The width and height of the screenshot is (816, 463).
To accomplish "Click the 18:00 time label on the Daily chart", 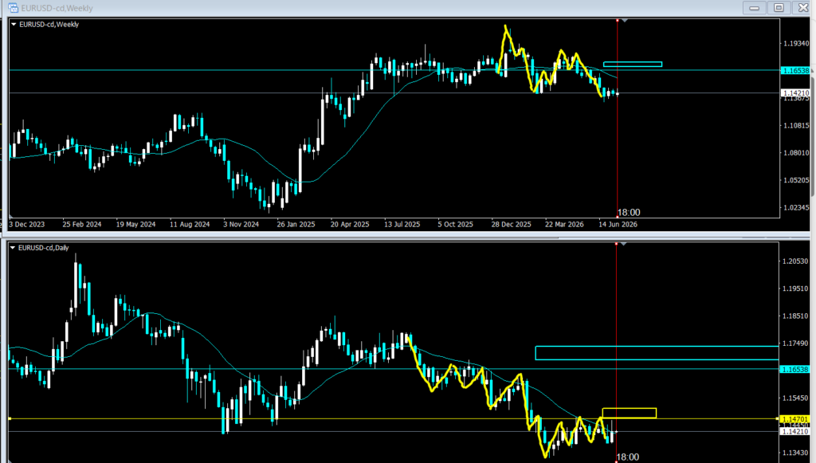I will pyautogui.click(x=628, y=457).
